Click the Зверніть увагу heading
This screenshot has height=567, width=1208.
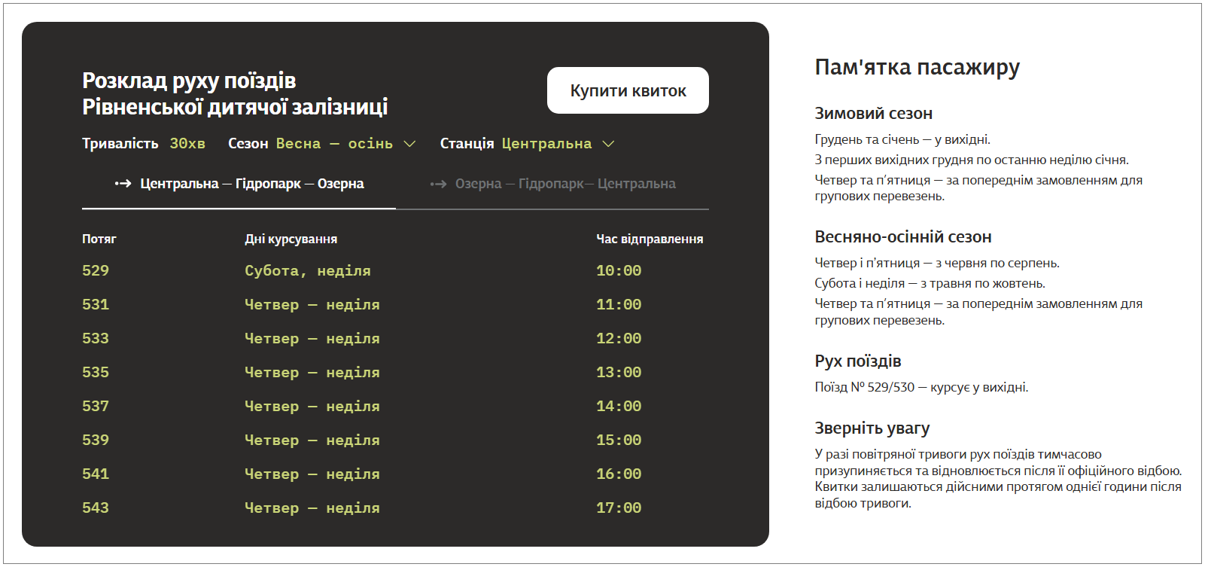[872, 428]
